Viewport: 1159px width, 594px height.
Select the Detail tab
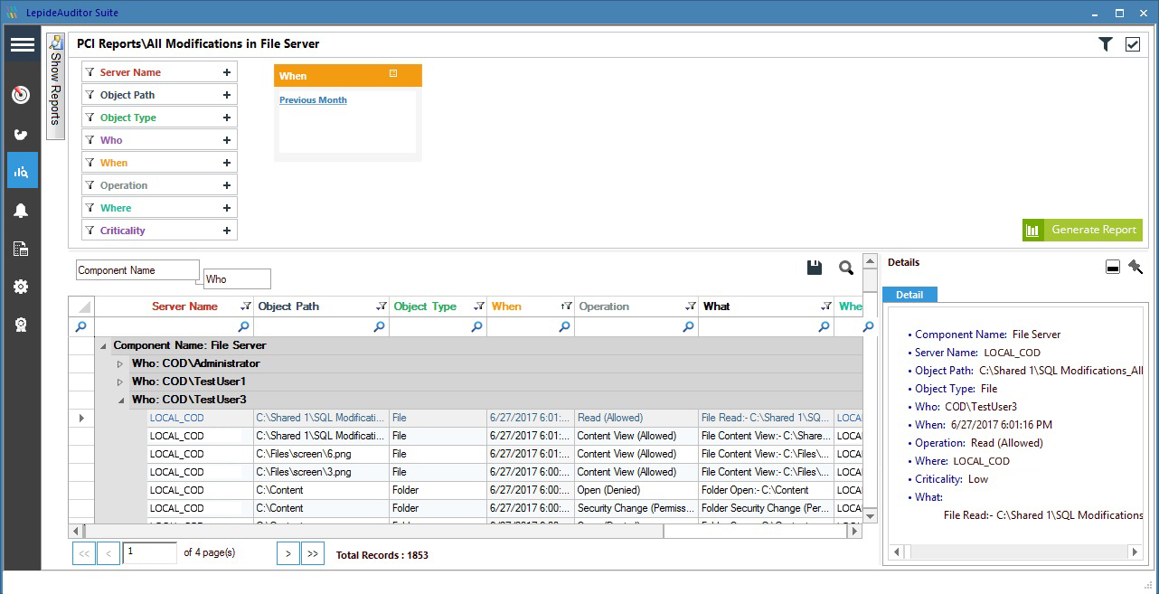point(909,295)
